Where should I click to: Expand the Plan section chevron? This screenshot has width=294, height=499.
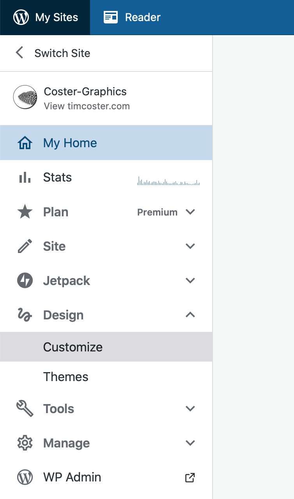click(190, 212)
